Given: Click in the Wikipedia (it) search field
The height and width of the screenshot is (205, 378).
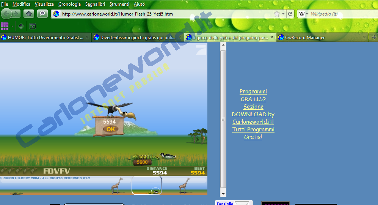Looking at the screenshot, I should (343, 14).
